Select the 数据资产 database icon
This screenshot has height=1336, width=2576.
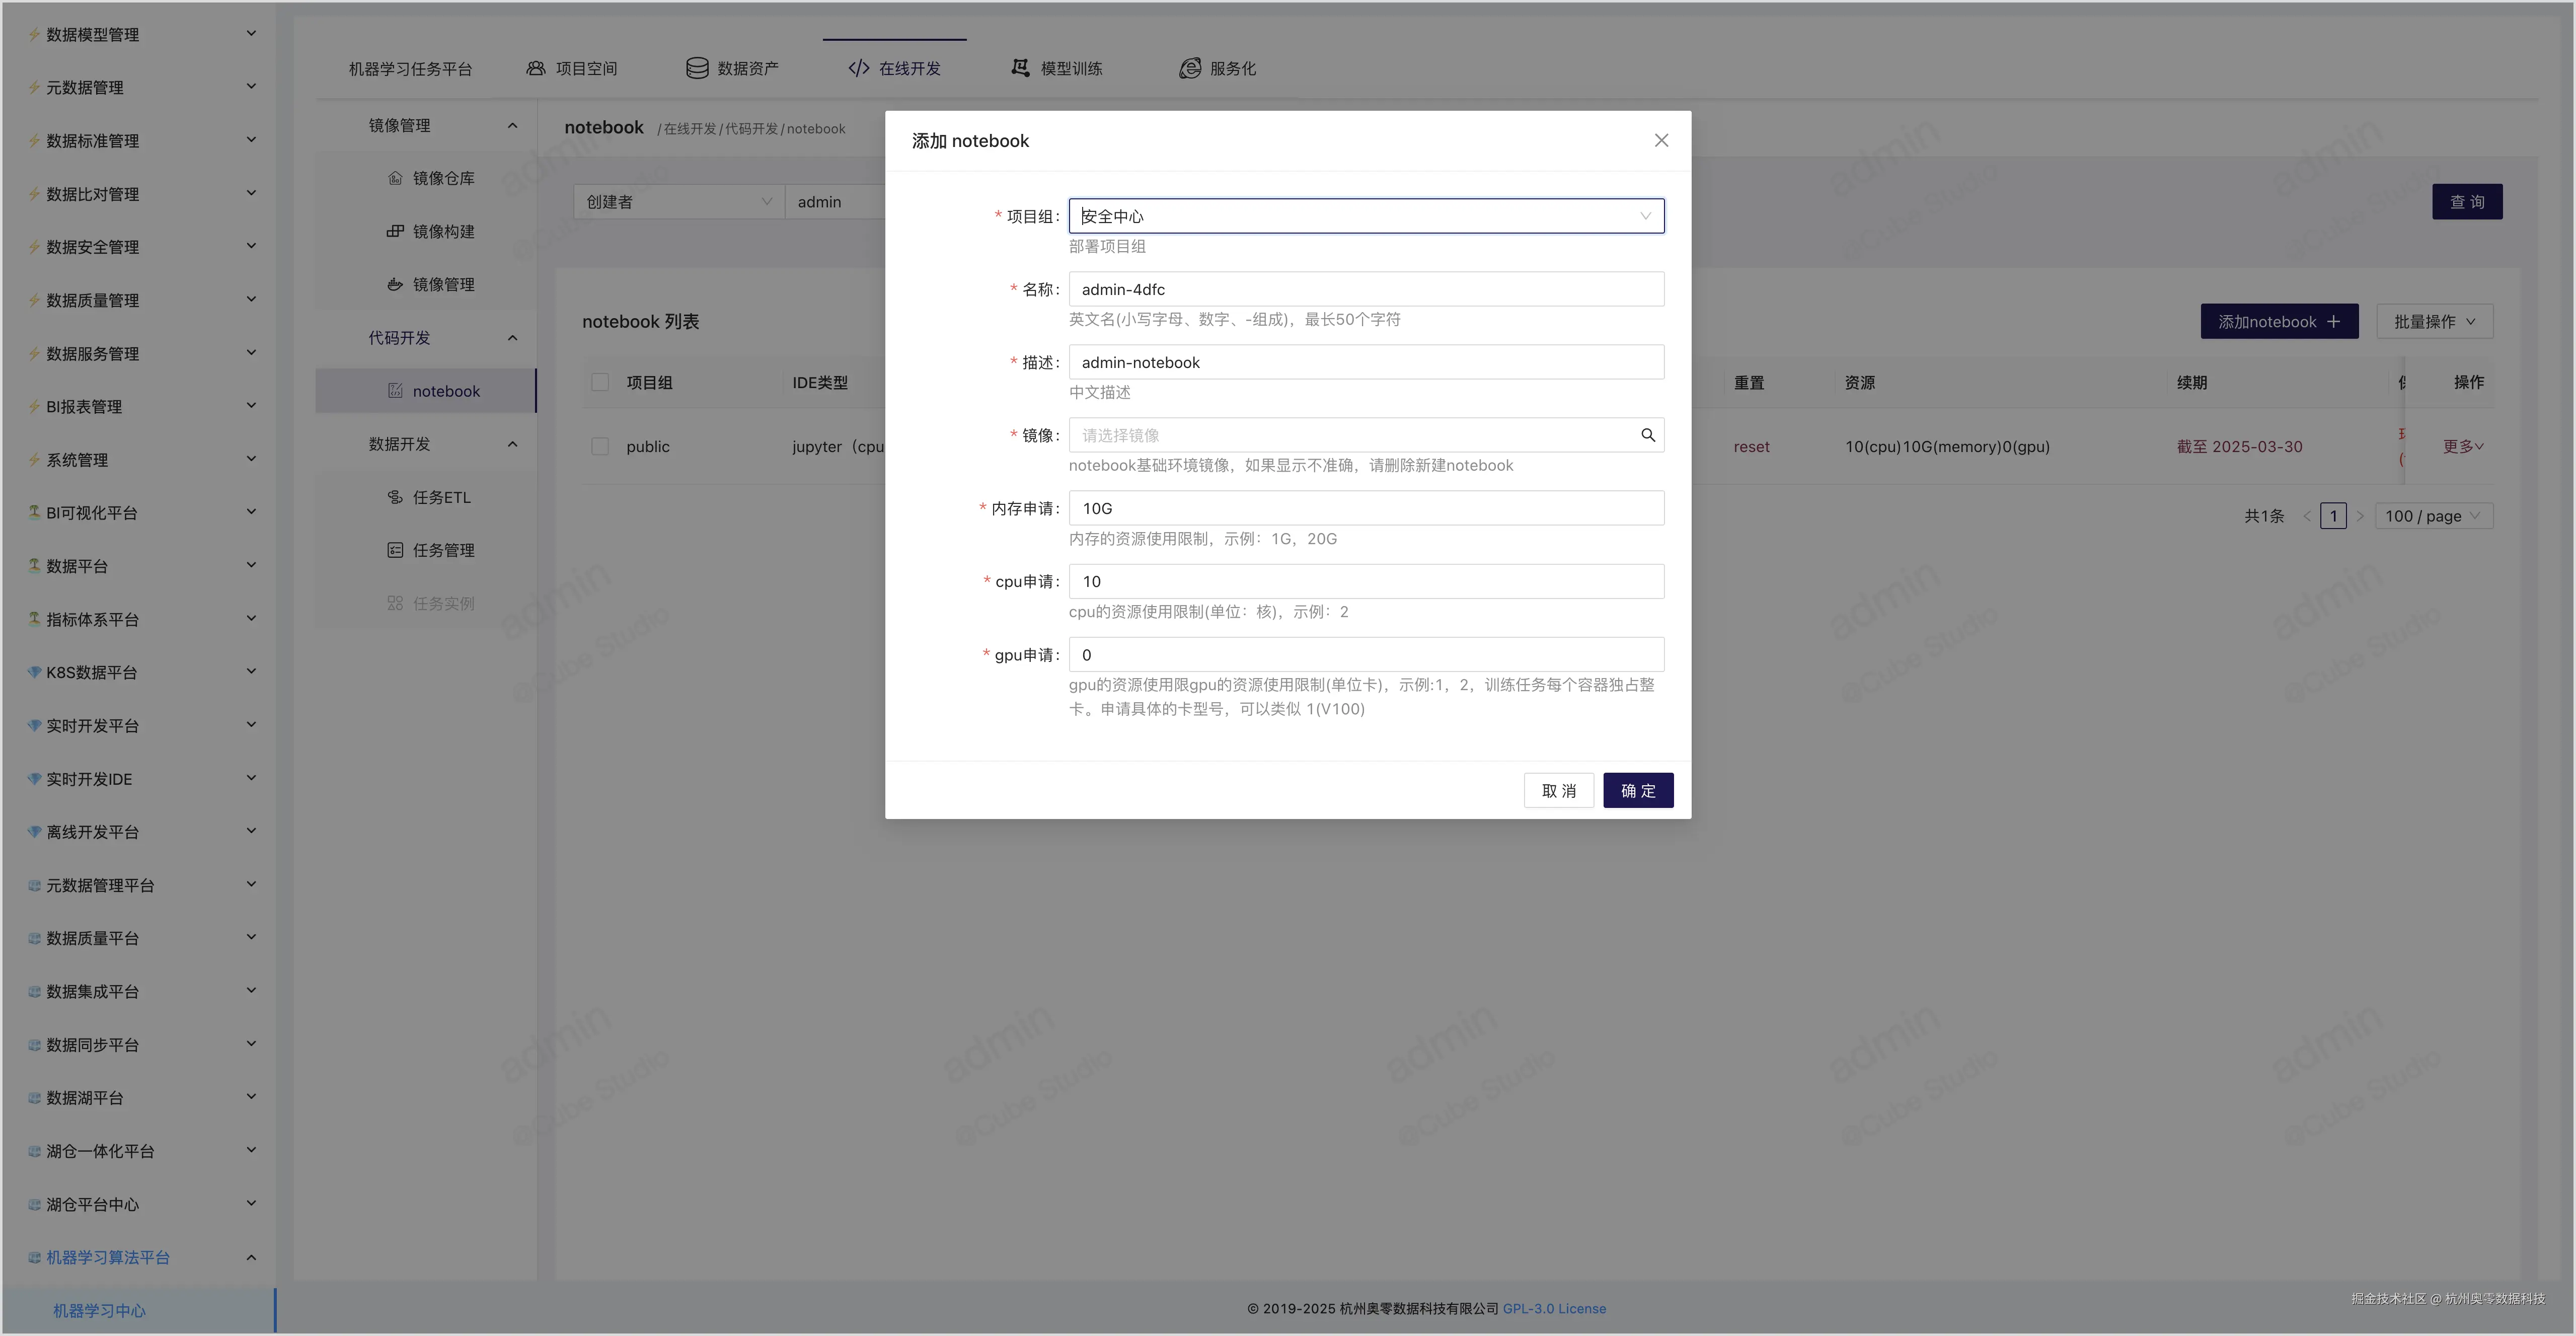click(696, 67)
